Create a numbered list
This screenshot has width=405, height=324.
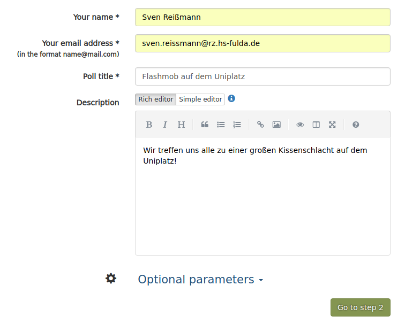tap(237, 125)
